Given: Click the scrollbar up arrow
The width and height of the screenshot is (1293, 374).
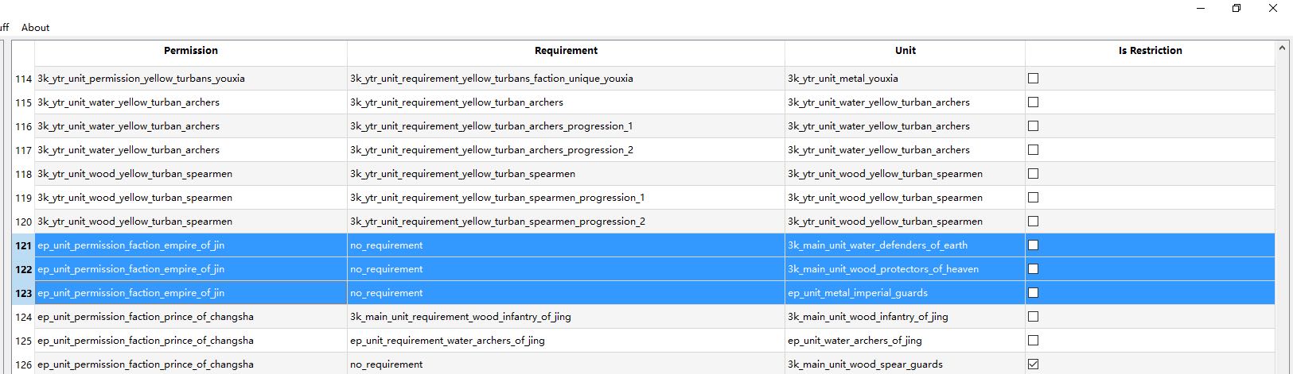Looking at the screenshot, I should (x=1281, y=48).
